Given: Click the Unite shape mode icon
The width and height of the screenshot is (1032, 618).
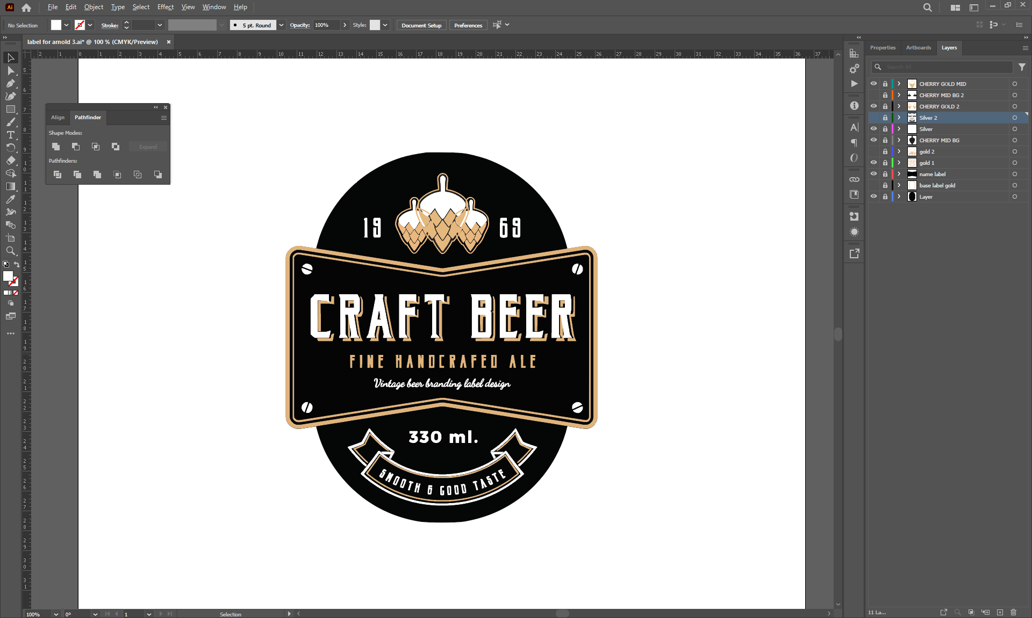Looking at the screenshot, I should pos(56,147).
